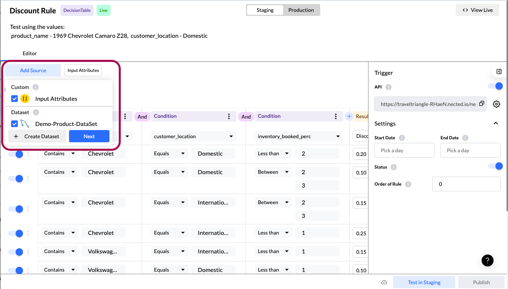The width and height of the screenshot is (508, 289).
Task: Click the cloud save status icon
Action: point(384,282)
